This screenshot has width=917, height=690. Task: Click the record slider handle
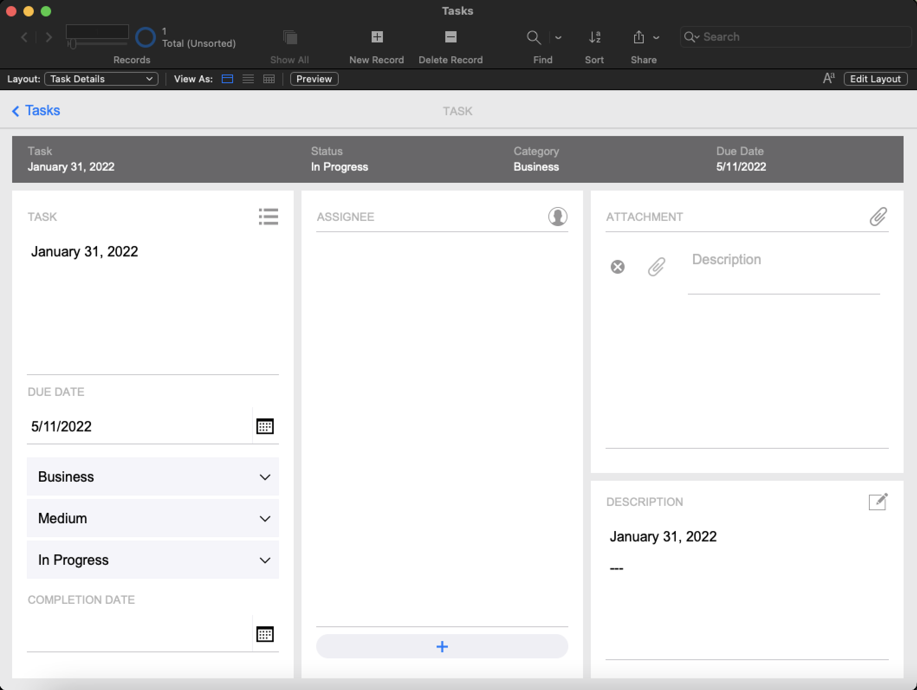[72, 44]
